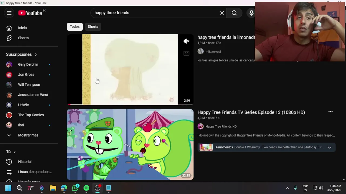The height and width of the screenshot is (194, 346).
Task: Open the clock and date panel
Action: pos(334,188)
